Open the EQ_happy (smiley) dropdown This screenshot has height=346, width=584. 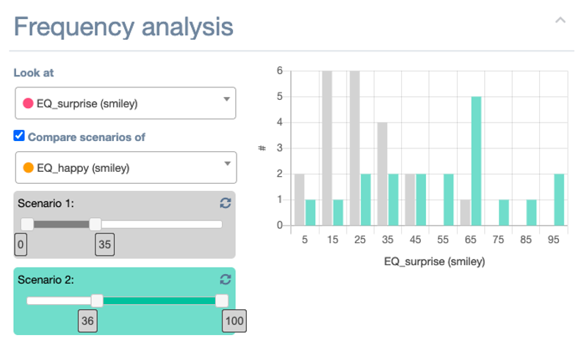point(126,167)
